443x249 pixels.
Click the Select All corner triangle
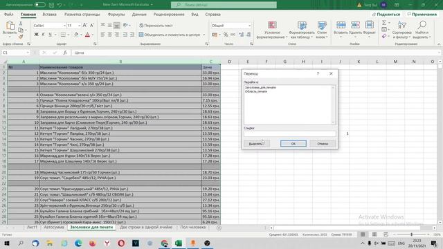click(4, 62)
